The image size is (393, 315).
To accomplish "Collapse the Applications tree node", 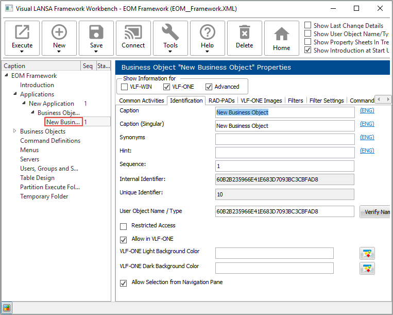I will 15,94.
